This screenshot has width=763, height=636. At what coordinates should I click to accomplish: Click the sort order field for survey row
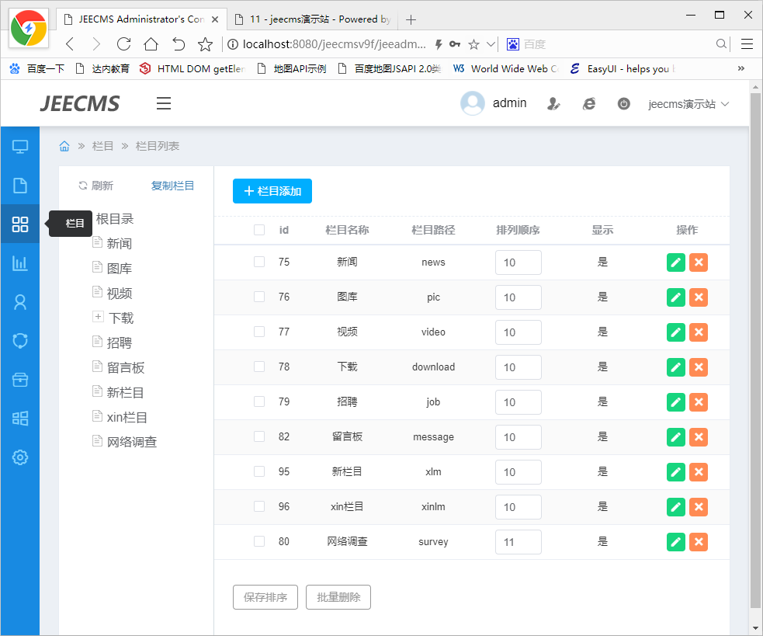tap(518, 542)
